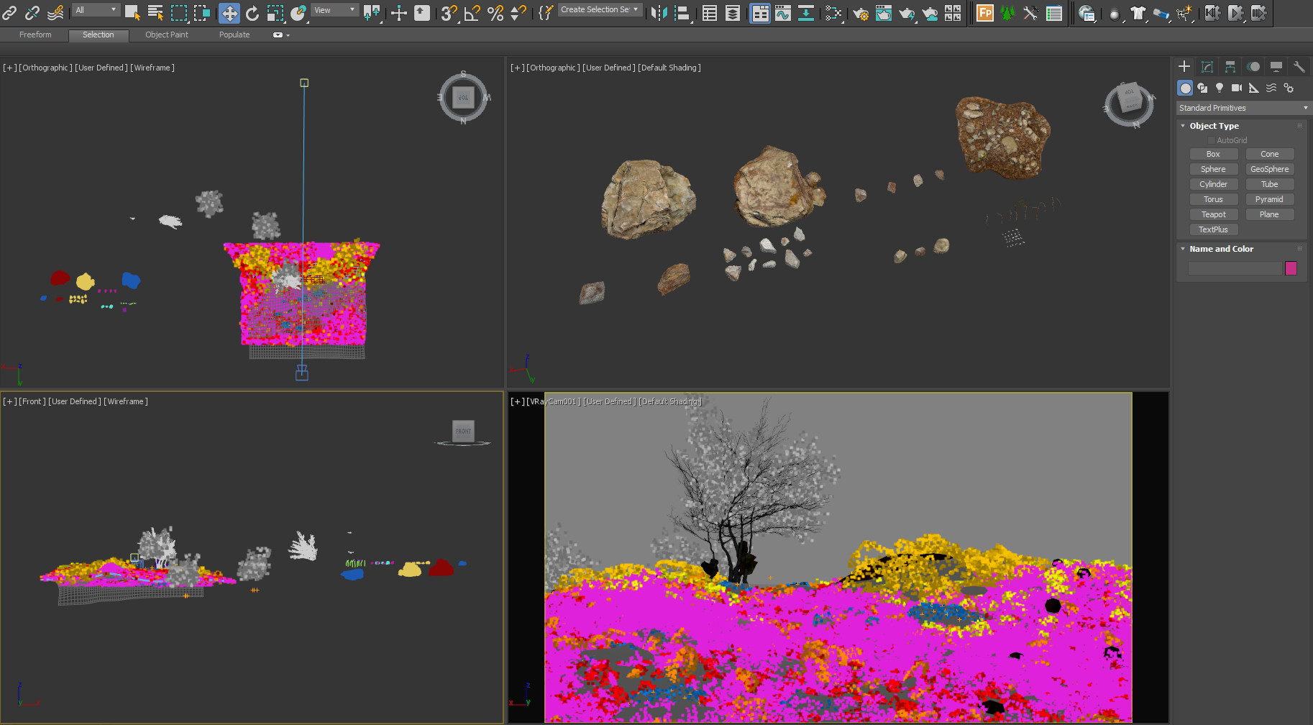Click the green trees plugin icon
This screenshot has height=725, width=1313.
1008,12
